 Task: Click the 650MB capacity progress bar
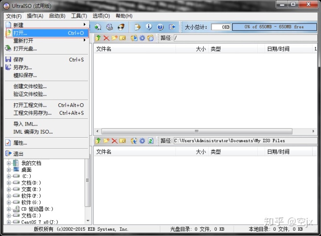(275, 27)
